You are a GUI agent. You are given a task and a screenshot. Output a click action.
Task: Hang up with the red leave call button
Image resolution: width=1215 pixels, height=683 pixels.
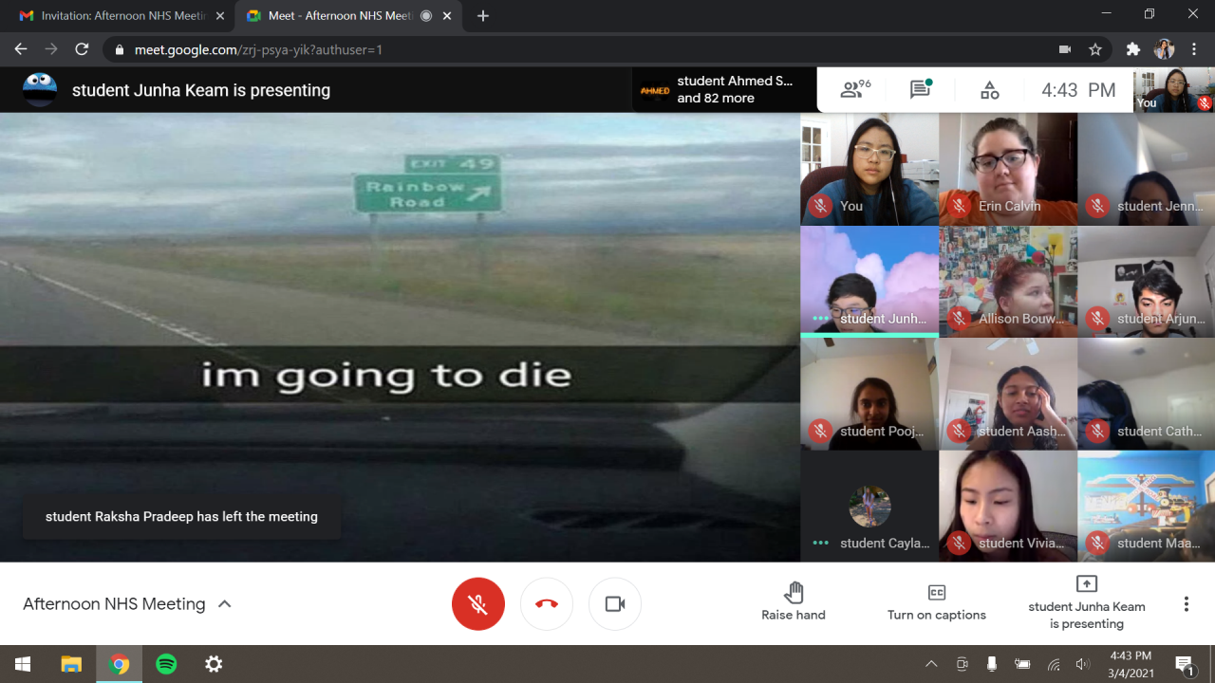[x=547, y=604]
